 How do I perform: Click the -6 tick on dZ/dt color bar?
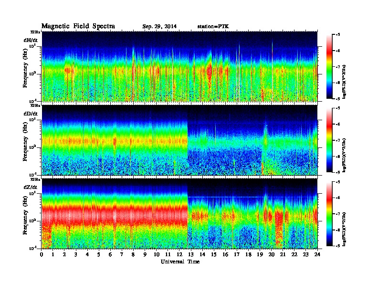pyautogui.click(x=338, y=198)
